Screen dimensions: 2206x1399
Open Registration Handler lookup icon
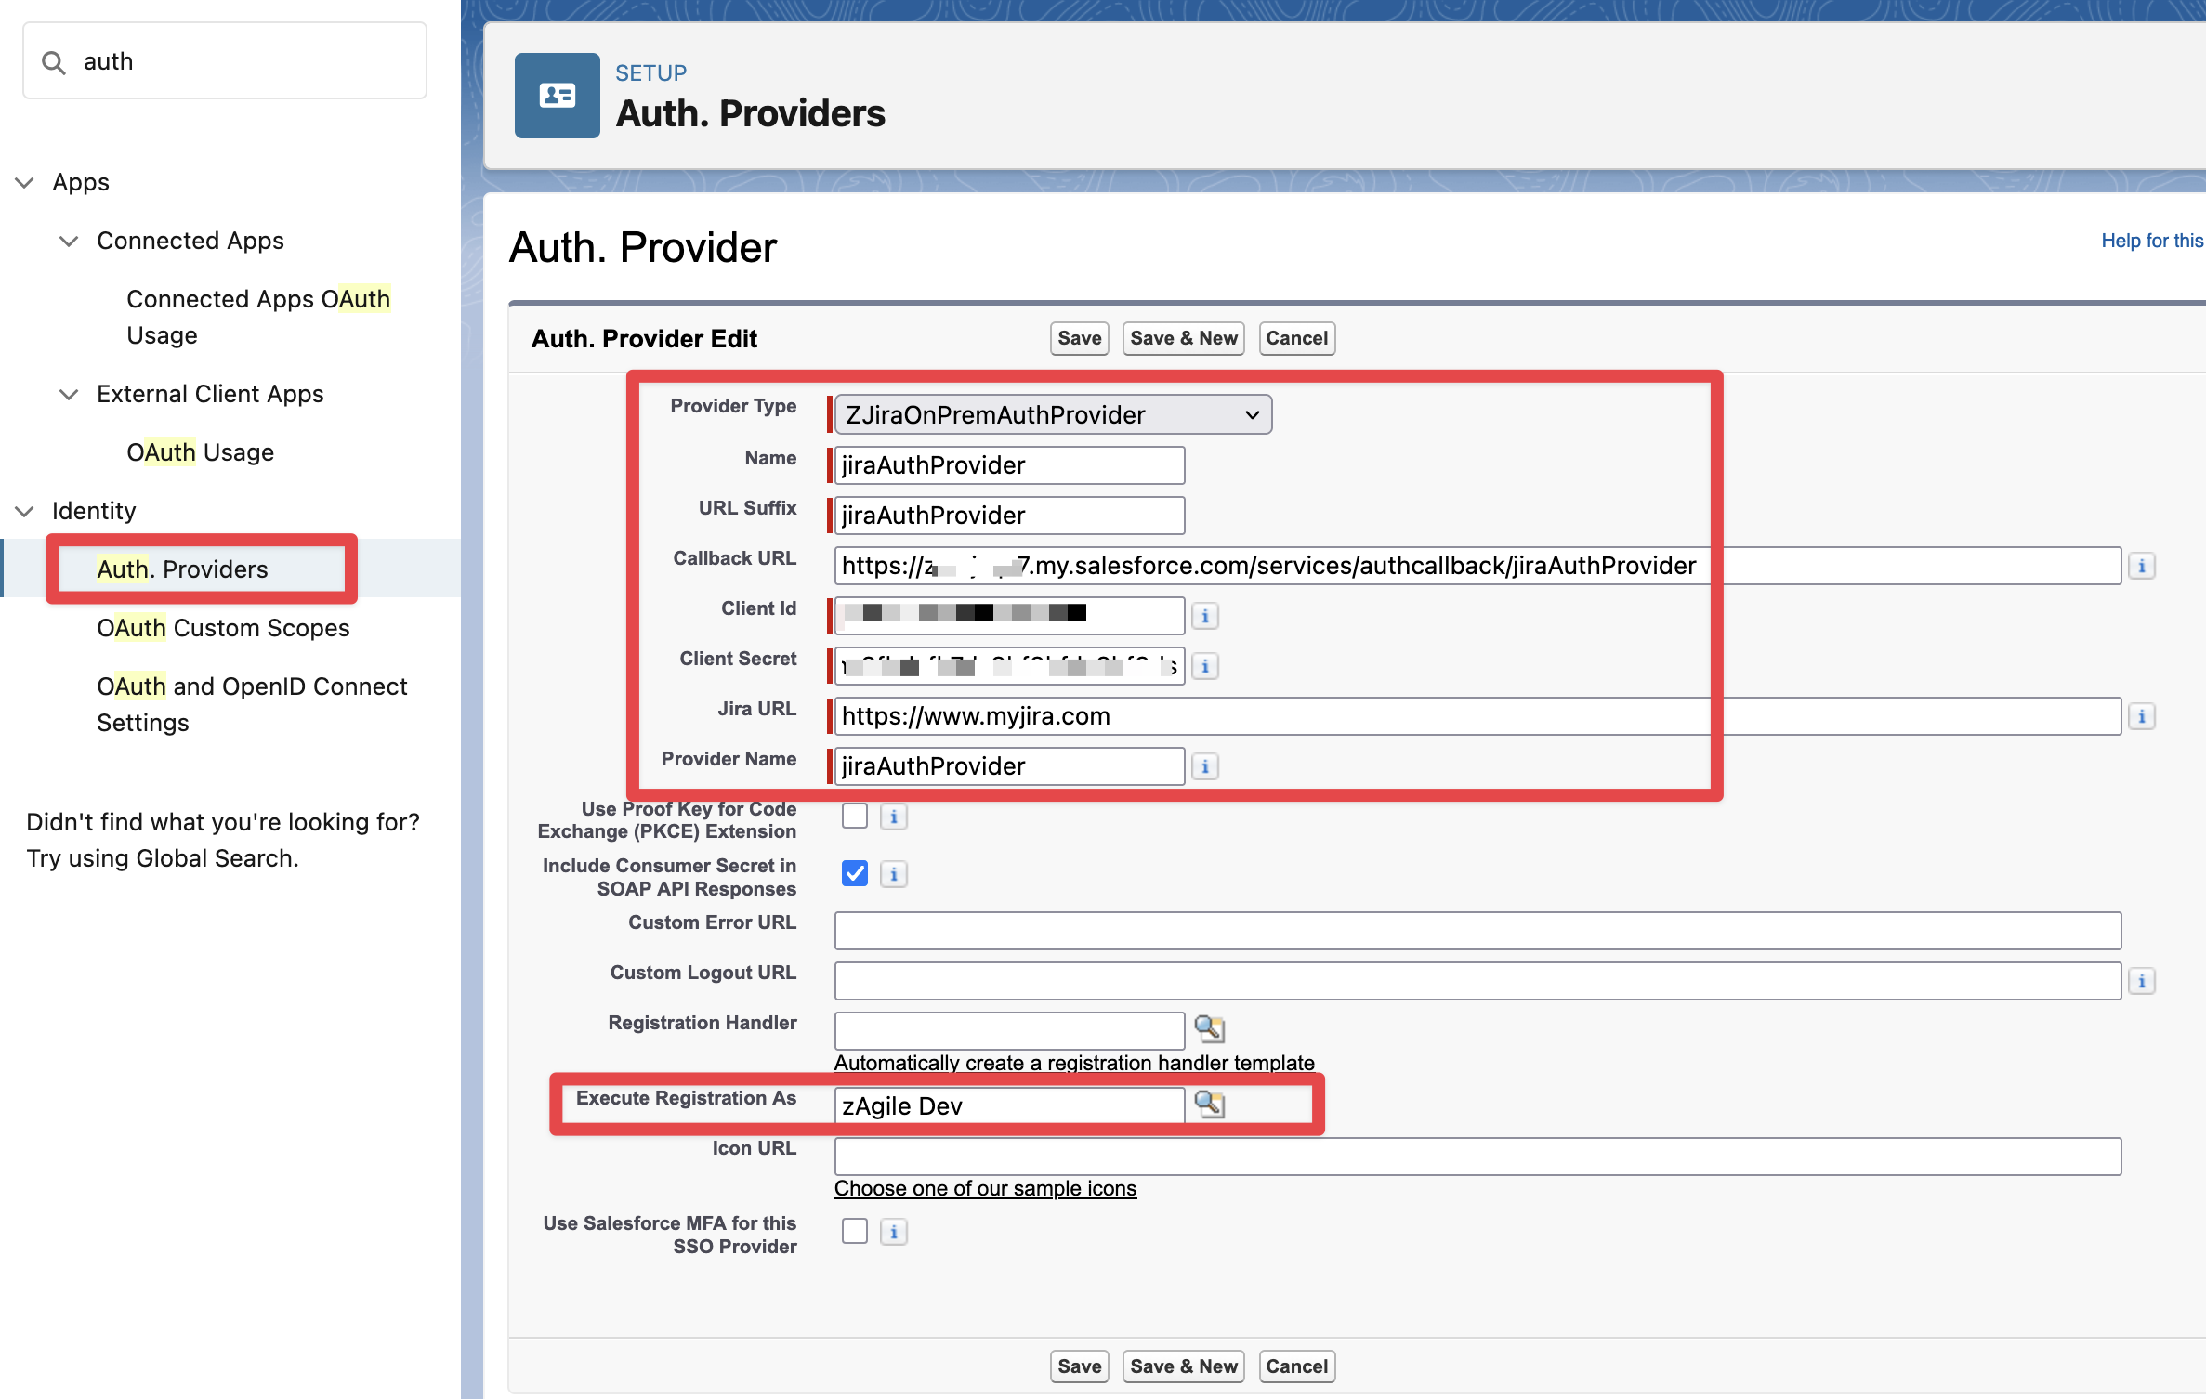click(x=1209, y=1028)
